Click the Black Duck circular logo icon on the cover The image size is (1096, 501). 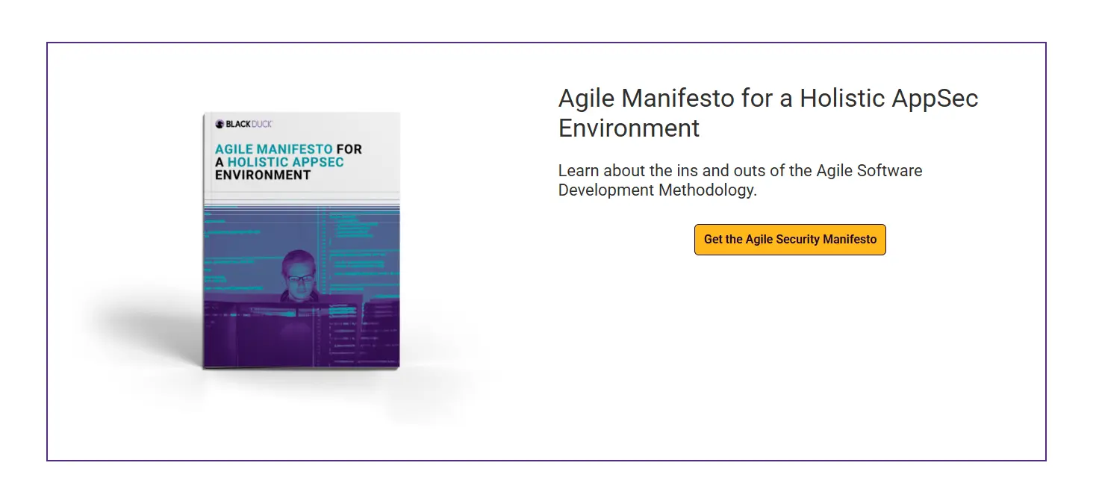click(219, 125)
